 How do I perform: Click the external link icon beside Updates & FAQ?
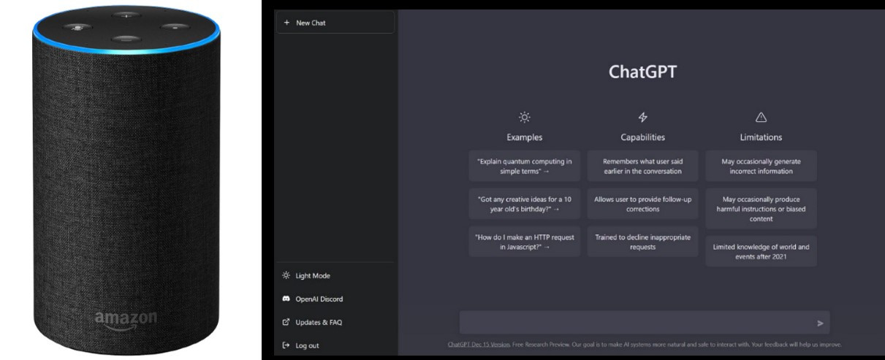(286, 322)
